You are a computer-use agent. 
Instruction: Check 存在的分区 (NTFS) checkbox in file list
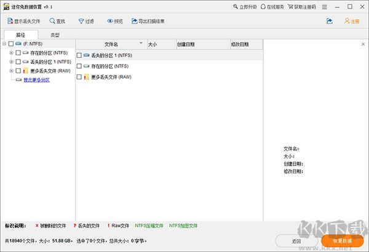(x=79, y=66)
